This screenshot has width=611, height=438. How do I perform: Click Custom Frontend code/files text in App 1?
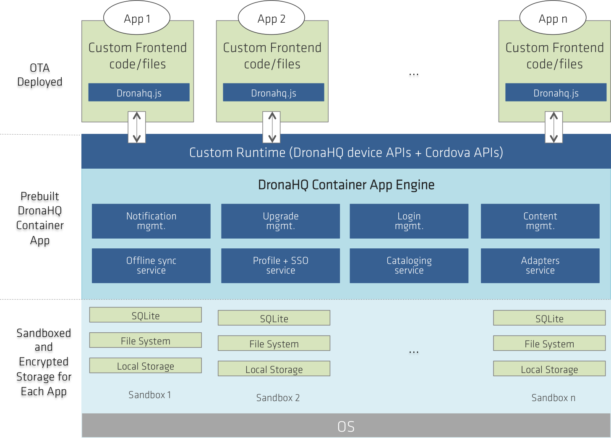[138, 56]
